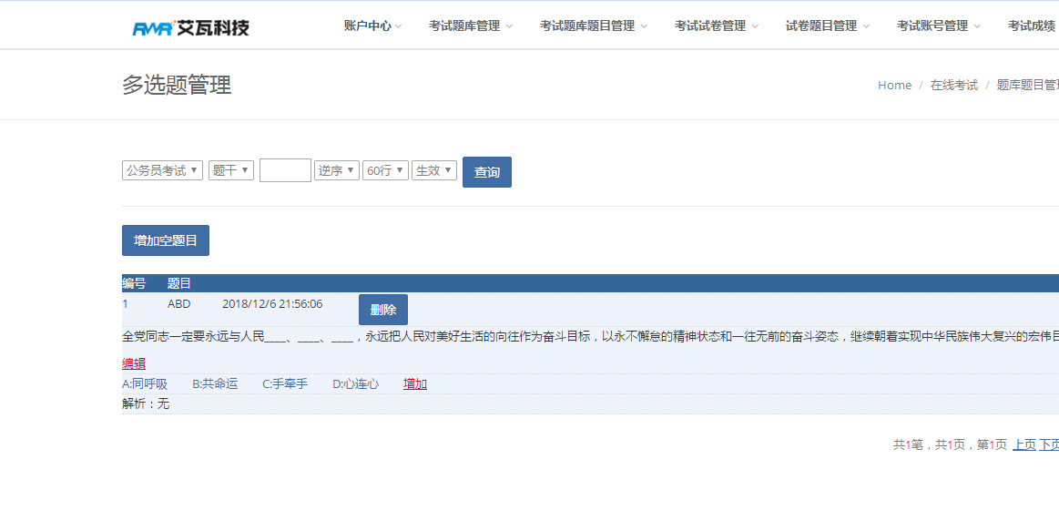This screenshot has width=1059, height=531.
Task: Expand the 考试题库题目管理 menu
Action: 593,26
